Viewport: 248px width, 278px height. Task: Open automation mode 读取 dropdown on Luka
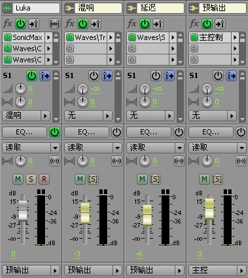pos(31,148)
